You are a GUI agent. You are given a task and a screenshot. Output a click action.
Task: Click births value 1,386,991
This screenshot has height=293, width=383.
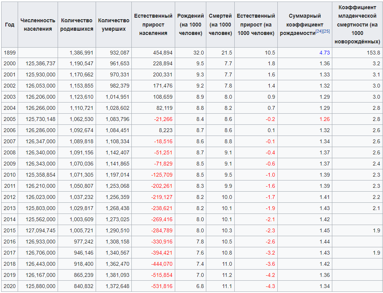[81, 53]
